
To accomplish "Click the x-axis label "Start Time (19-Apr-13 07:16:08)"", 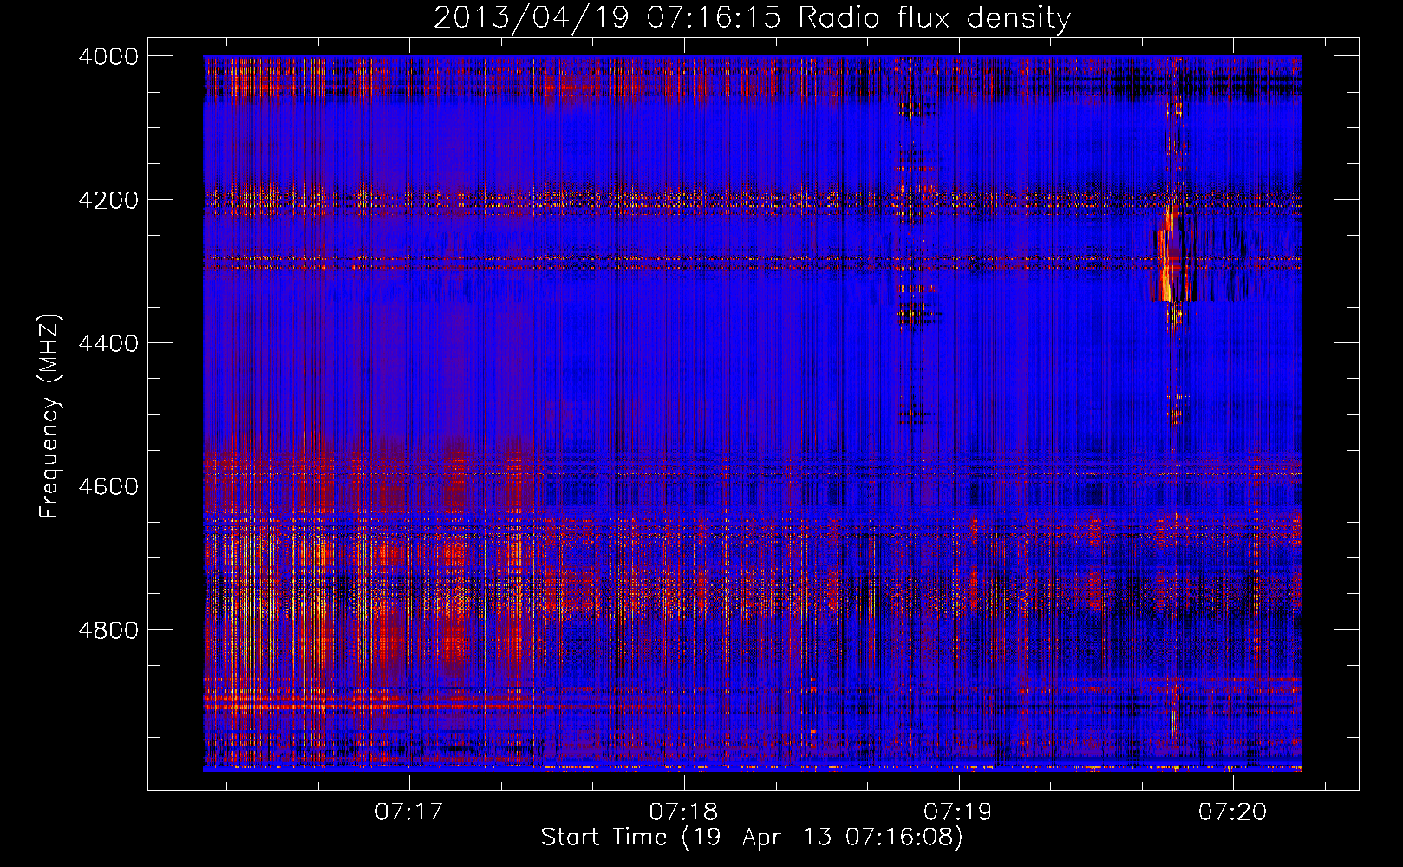I will pyautogui.click(x=752, y=838).
